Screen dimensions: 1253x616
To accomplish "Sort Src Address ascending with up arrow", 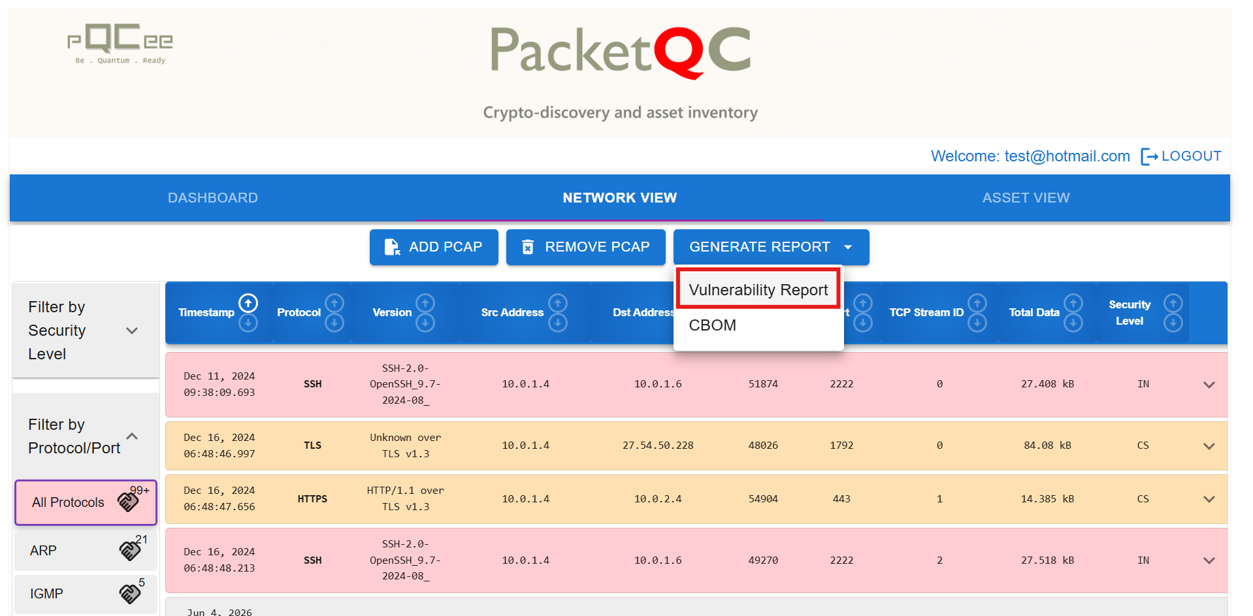I will [x=558, y=303].
